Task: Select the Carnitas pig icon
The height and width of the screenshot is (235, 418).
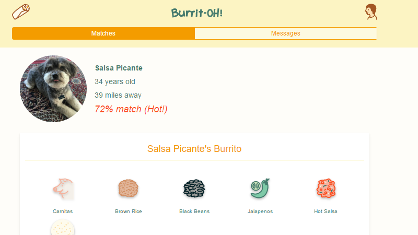Action: pos(63,189)
